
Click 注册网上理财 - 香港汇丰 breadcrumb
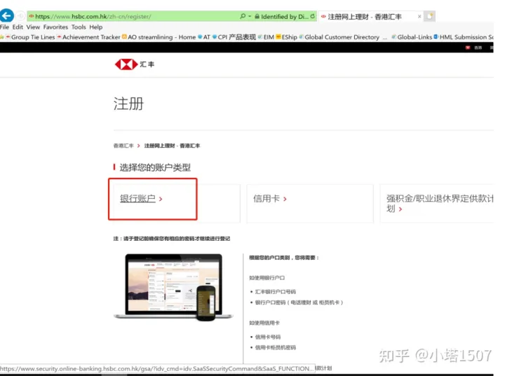tap(172, 146)
